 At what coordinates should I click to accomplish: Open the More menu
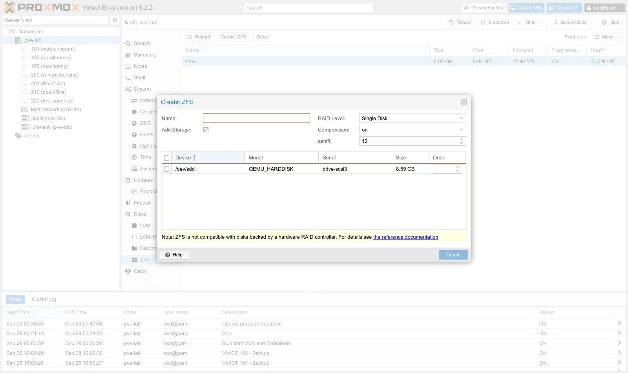click(x=607, y=37)
